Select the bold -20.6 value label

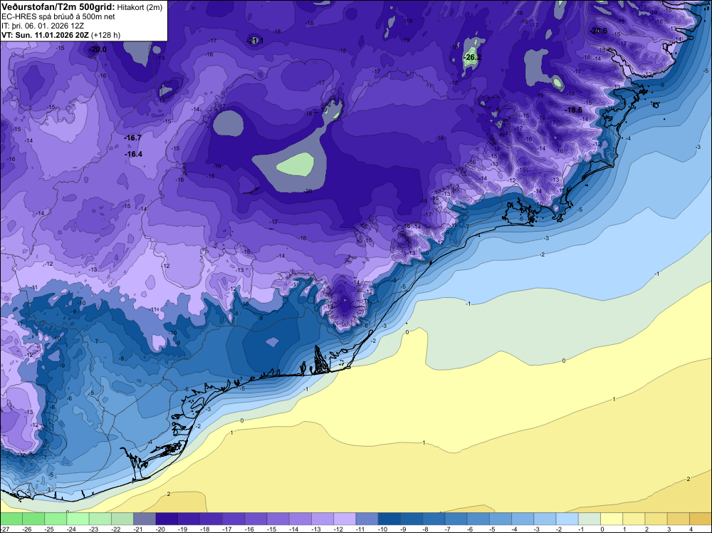pyautogui.click(x=599, y=31)
